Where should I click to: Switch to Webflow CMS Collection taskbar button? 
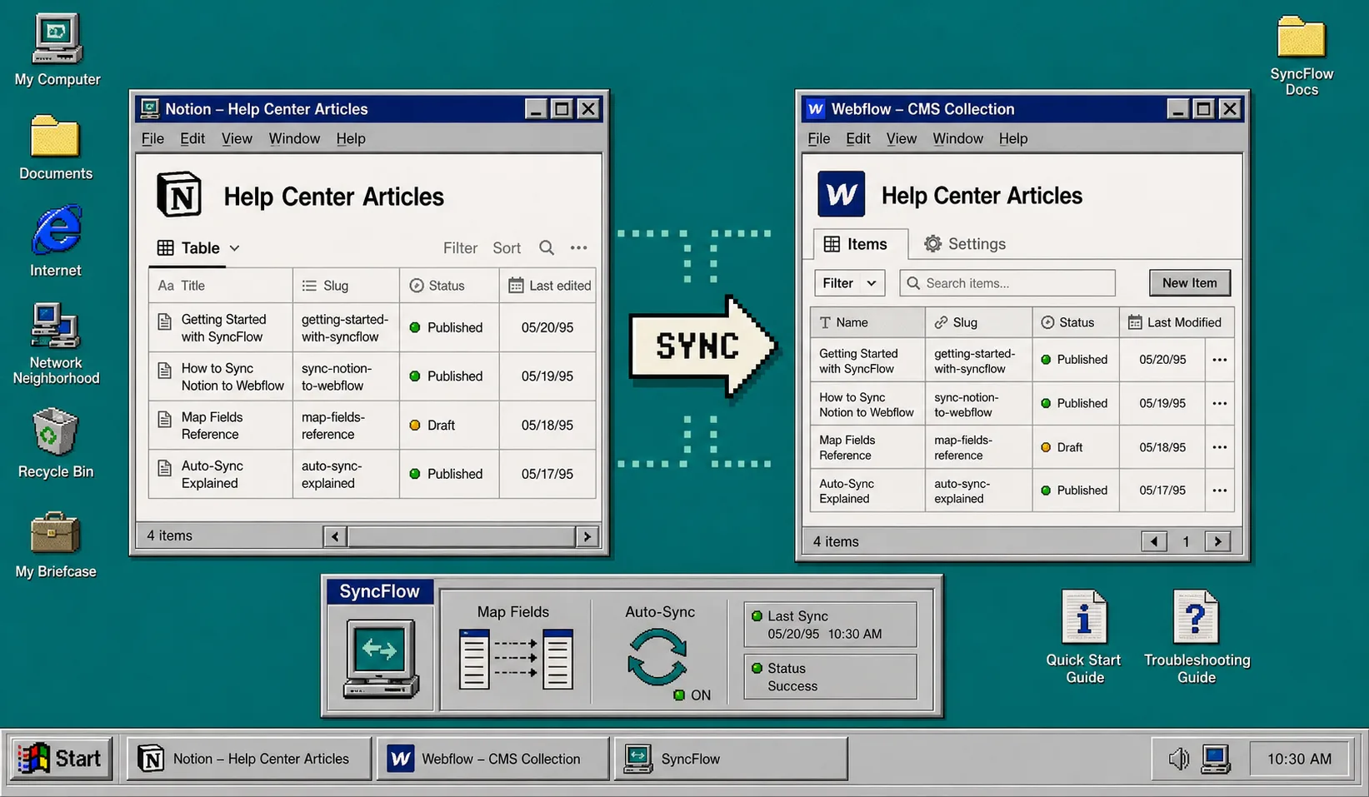point(492,759)
